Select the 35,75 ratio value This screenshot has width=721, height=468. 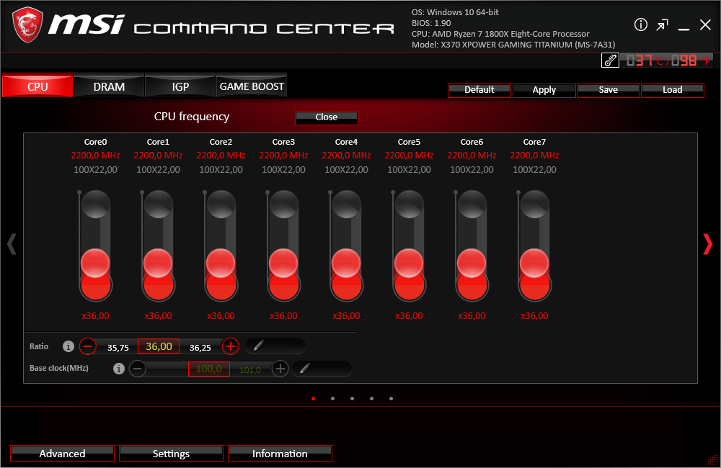(x=118, y=348)
